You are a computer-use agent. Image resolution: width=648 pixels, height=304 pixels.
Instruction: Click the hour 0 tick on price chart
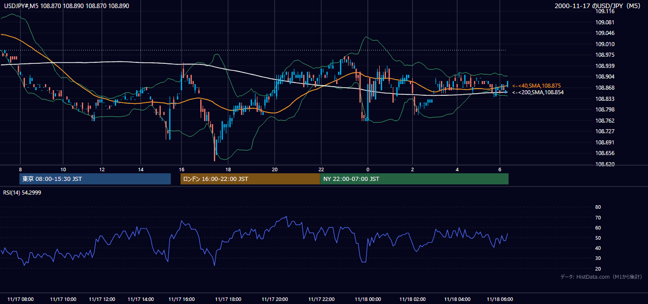click(x=368, y=170)
